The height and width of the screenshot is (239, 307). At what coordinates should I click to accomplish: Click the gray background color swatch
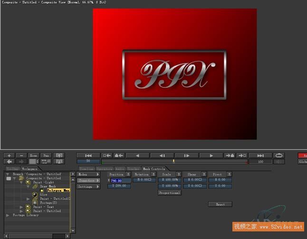[32, 162]
